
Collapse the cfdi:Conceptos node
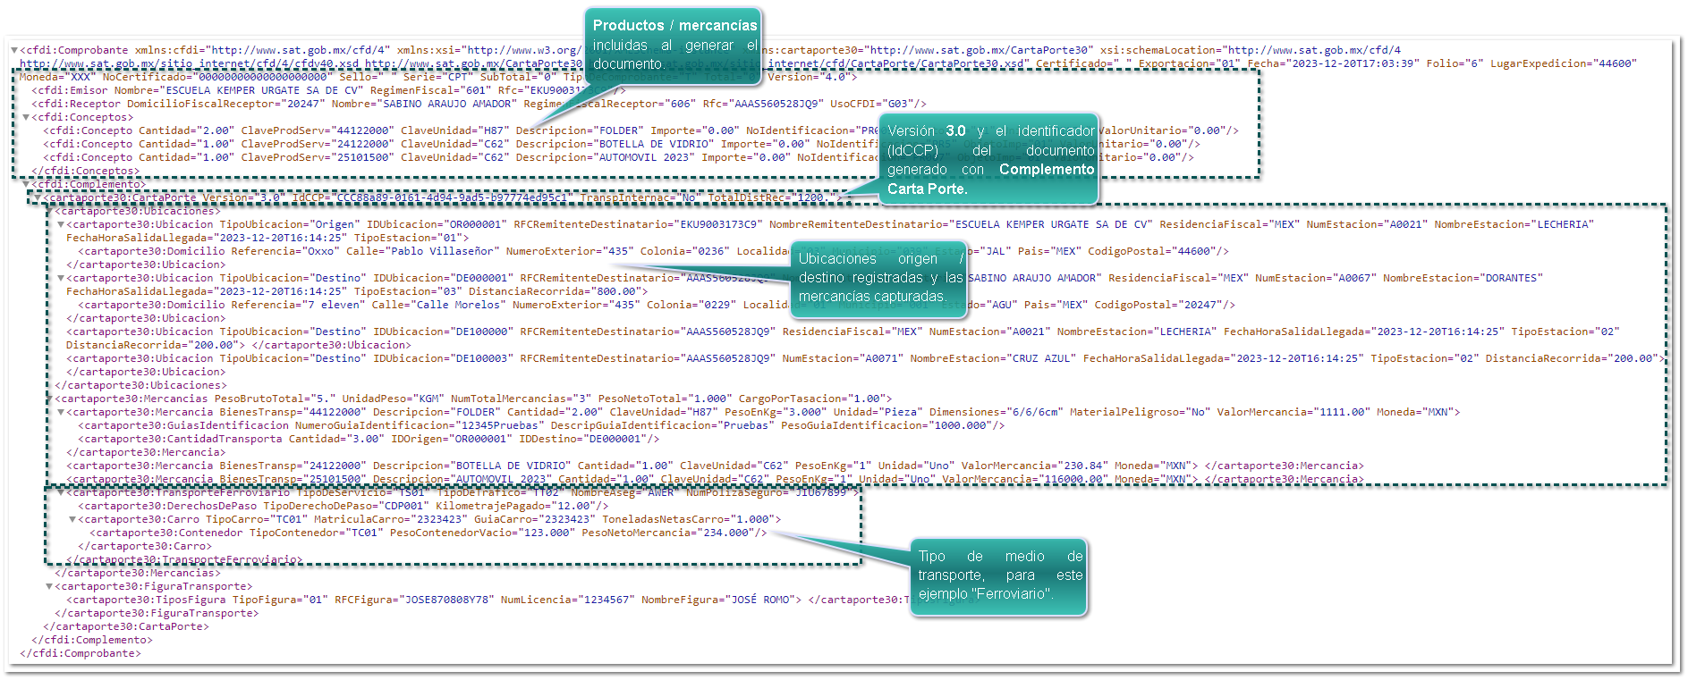click(x=26, y=117)
